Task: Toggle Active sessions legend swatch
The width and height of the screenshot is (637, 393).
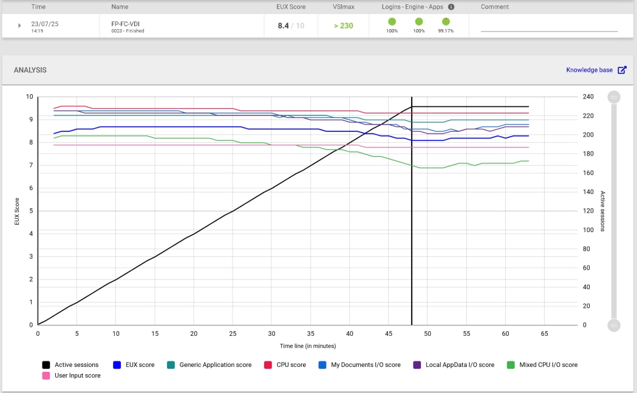Action: click(x=46, y=365)
